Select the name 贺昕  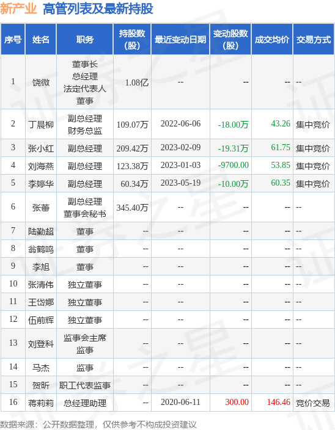tap(41, 385)
